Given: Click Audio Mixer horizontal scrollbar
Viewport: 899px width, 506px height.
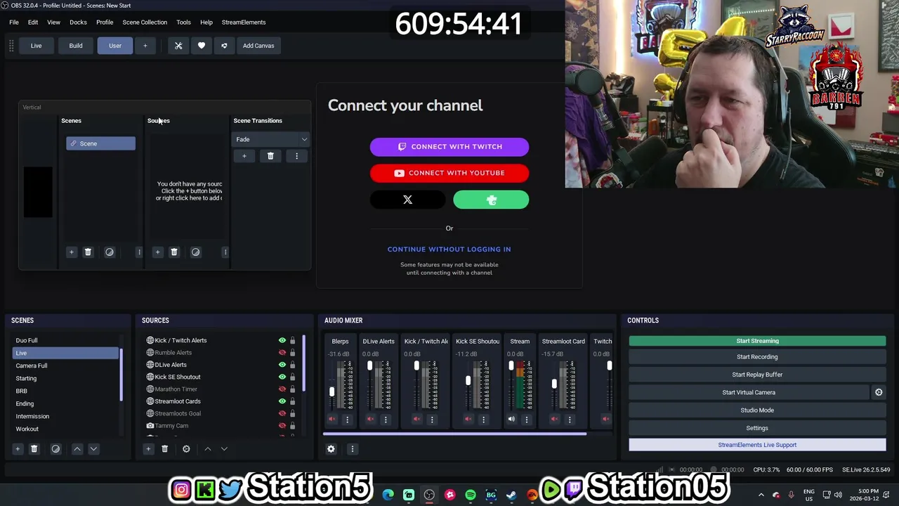Looking at the screenshot, I should click(x=454, y=434).
